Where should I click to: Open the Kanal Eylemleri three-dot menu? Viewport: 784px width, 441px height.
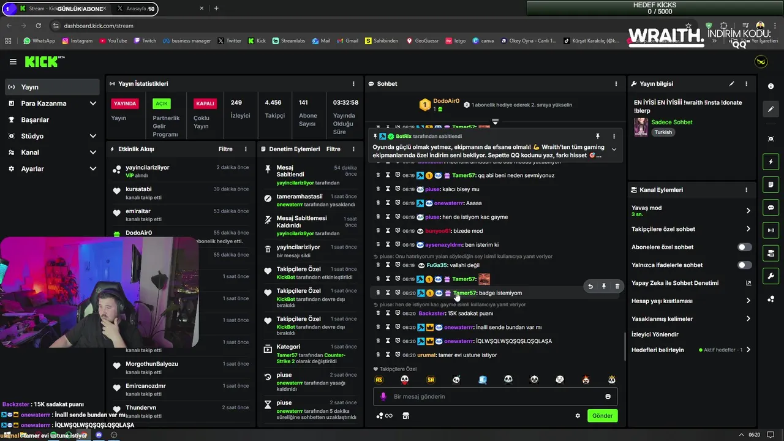746,190
